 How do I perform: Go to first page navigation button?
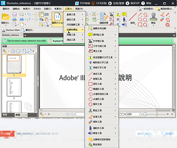click(68, 114)
